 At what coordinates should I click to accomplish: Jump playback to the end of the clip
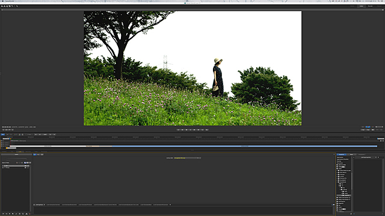[202, 130]
